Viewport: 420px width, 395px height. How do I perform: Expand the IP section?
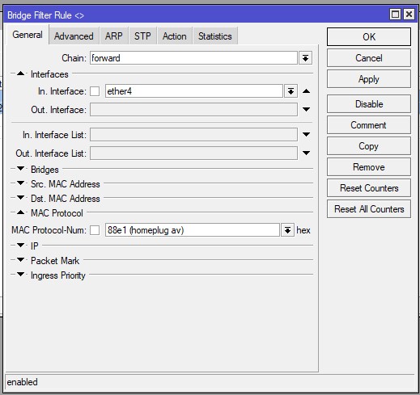[x=21, y=245]
